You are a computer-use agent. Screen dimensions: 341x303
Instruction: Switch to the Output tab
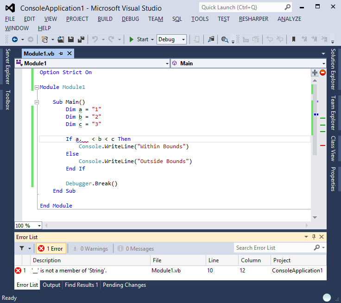(x=51, y=285)
